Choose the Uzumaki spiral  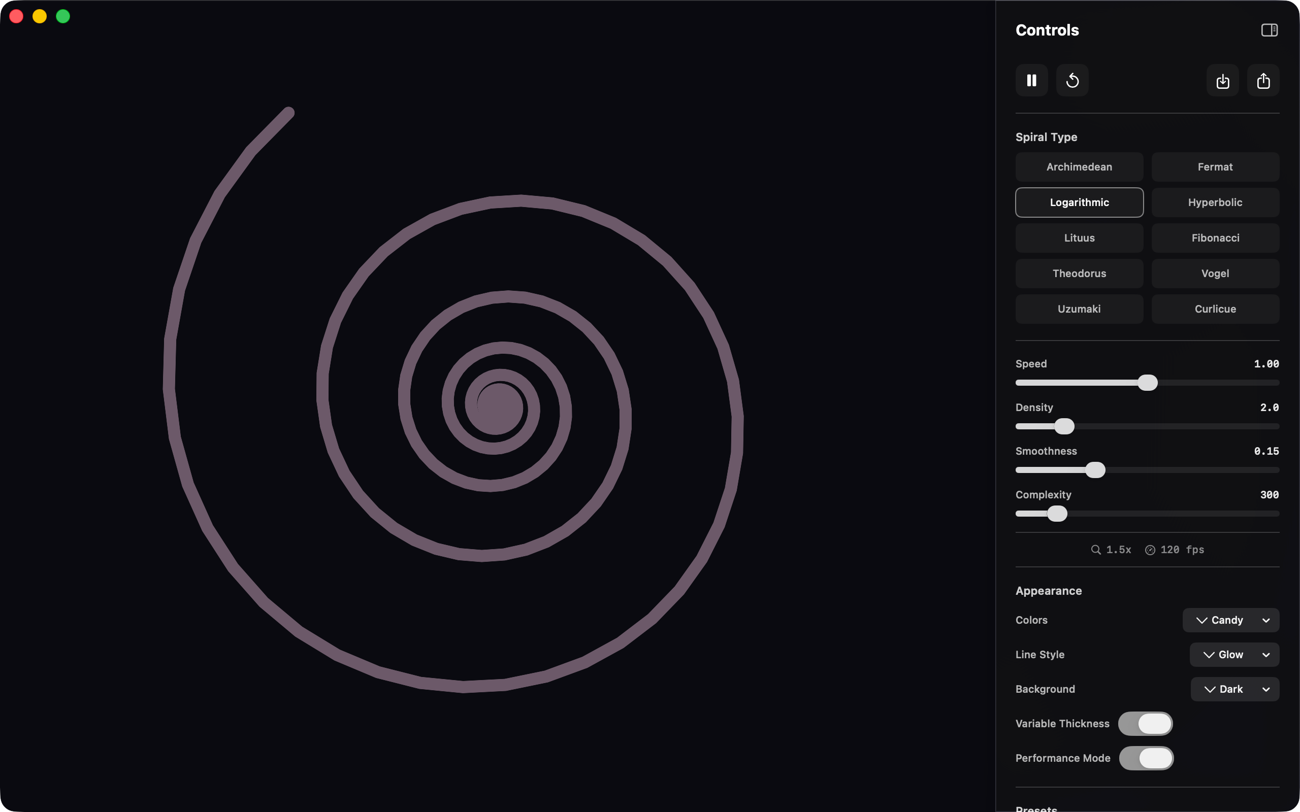pos(1079,309)
